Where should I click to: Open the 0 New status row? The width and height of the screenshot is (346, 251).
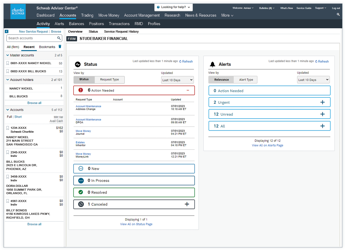click(x=134, y=168)
